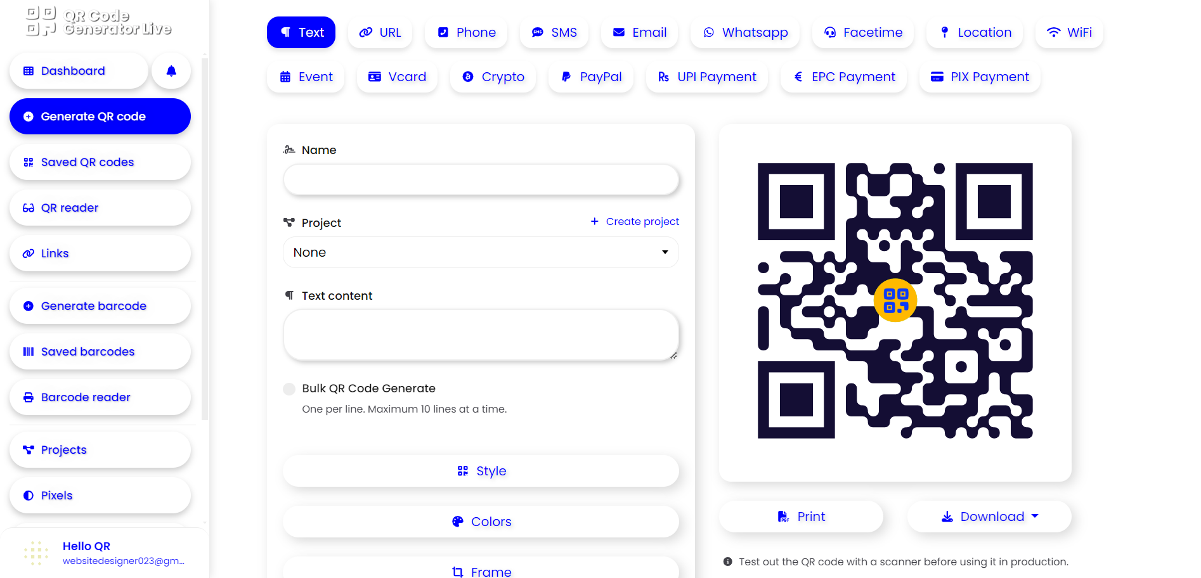Click the Create project link
1201x578 pixels.
635,222
